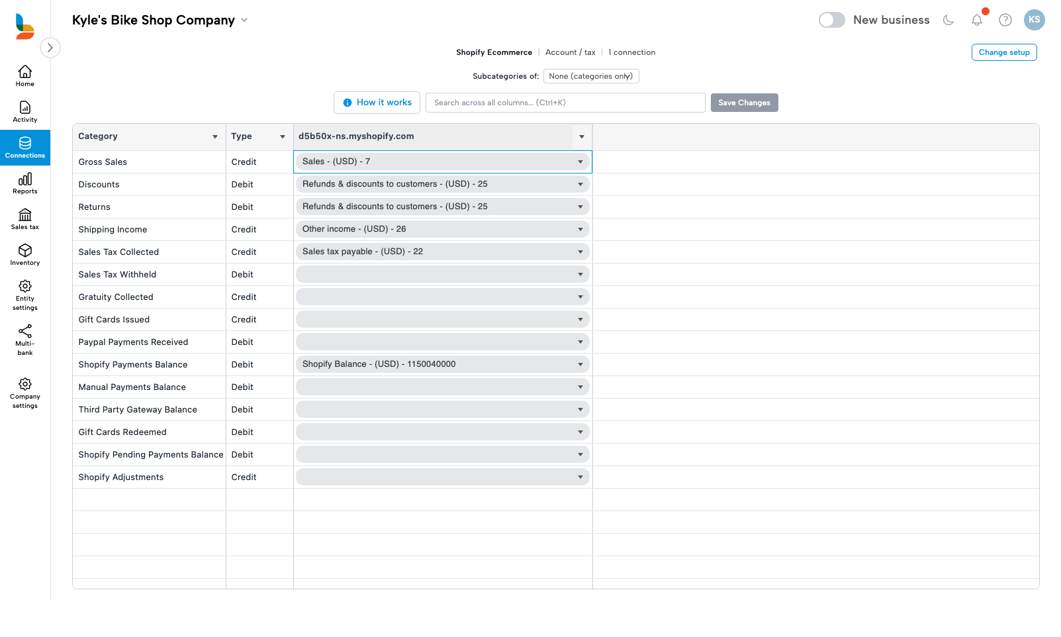Viewport: 1061px width, 637px height.
Task: Click How it works button
Action: (x=377, y=103)
